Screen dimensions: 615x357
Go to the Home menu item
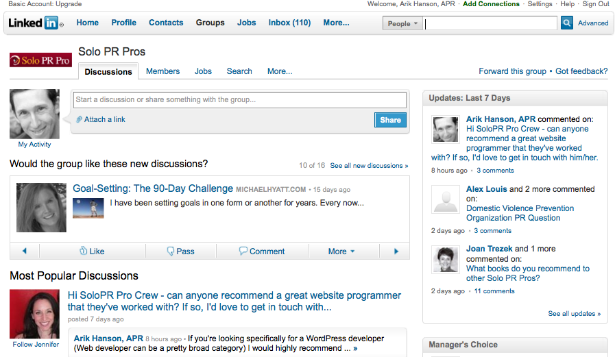coord(88,23)
